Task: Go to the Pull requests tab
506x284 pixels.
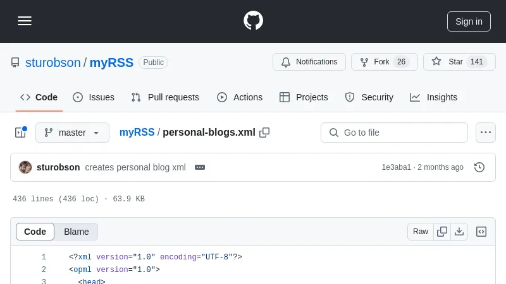Action: click(x=165, y=97)
